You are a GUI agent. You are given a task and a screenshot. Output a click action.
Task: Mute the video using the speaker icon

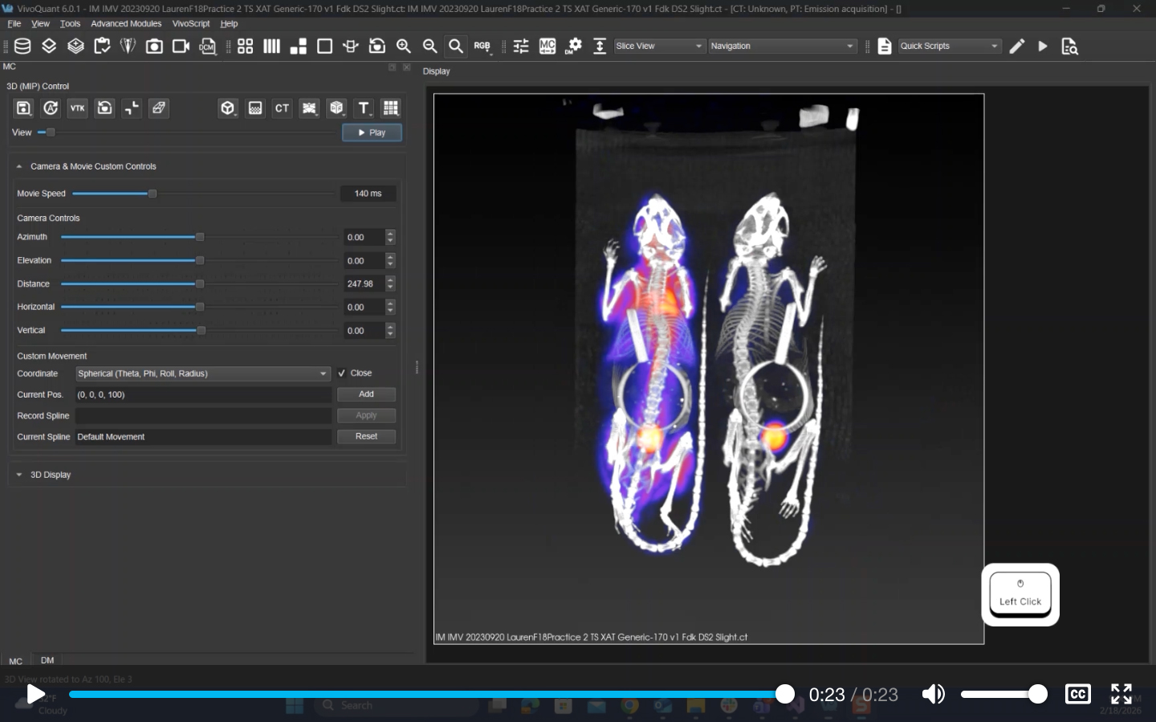click(933, 694)
